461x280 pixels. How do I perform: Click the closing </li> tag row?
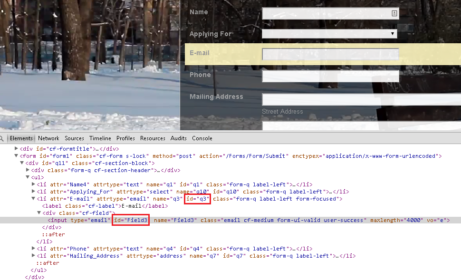coord(44,241)
